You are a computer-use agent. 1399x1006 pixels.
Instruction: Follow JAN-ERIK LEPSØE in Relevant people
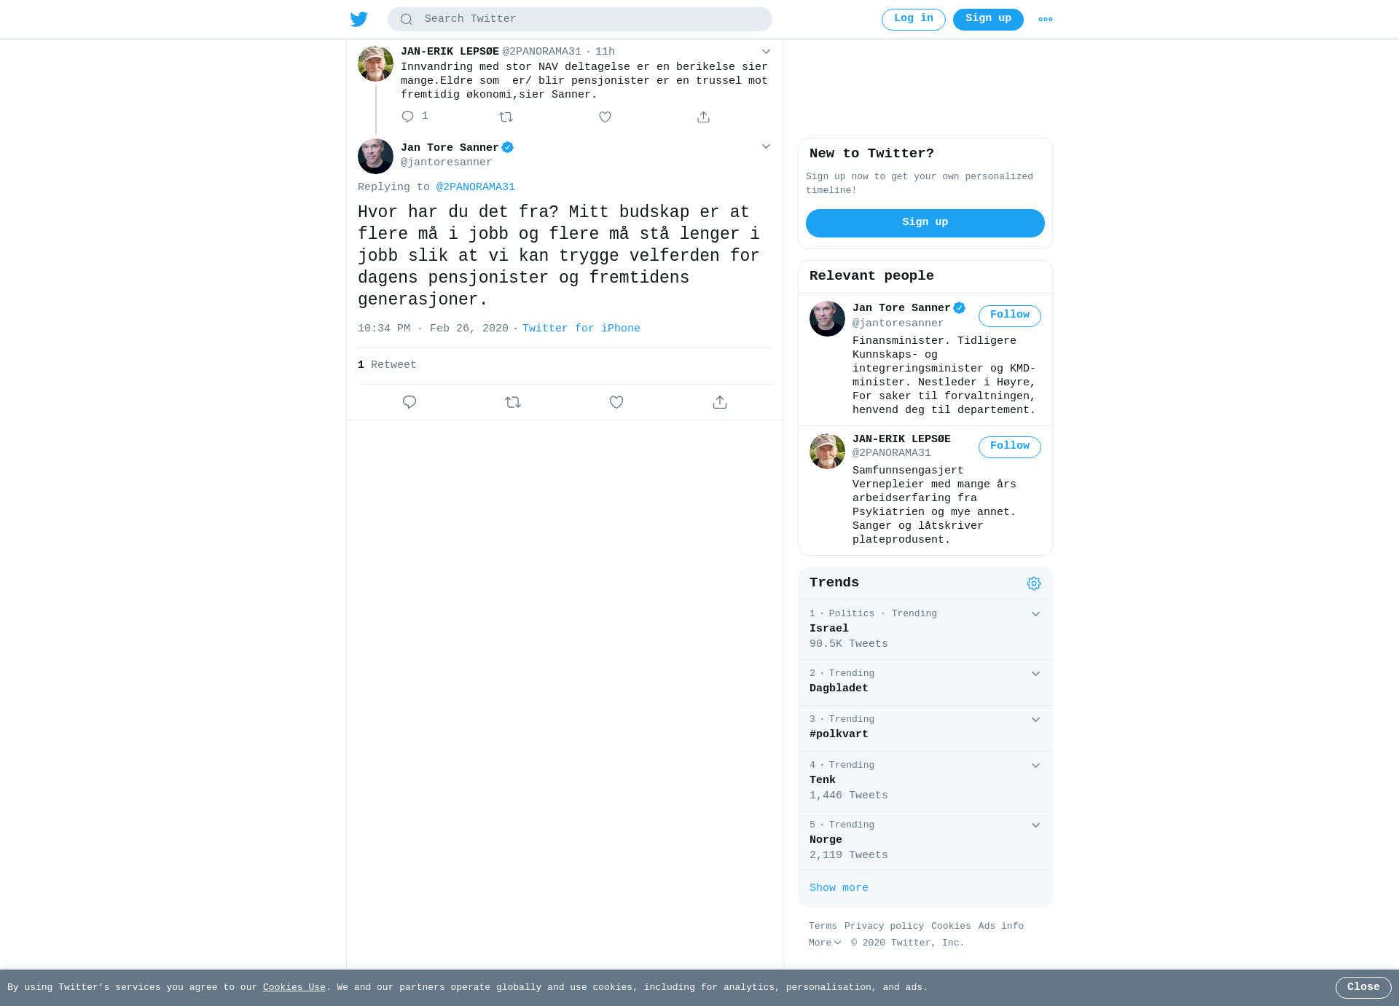pos(1010,447)
